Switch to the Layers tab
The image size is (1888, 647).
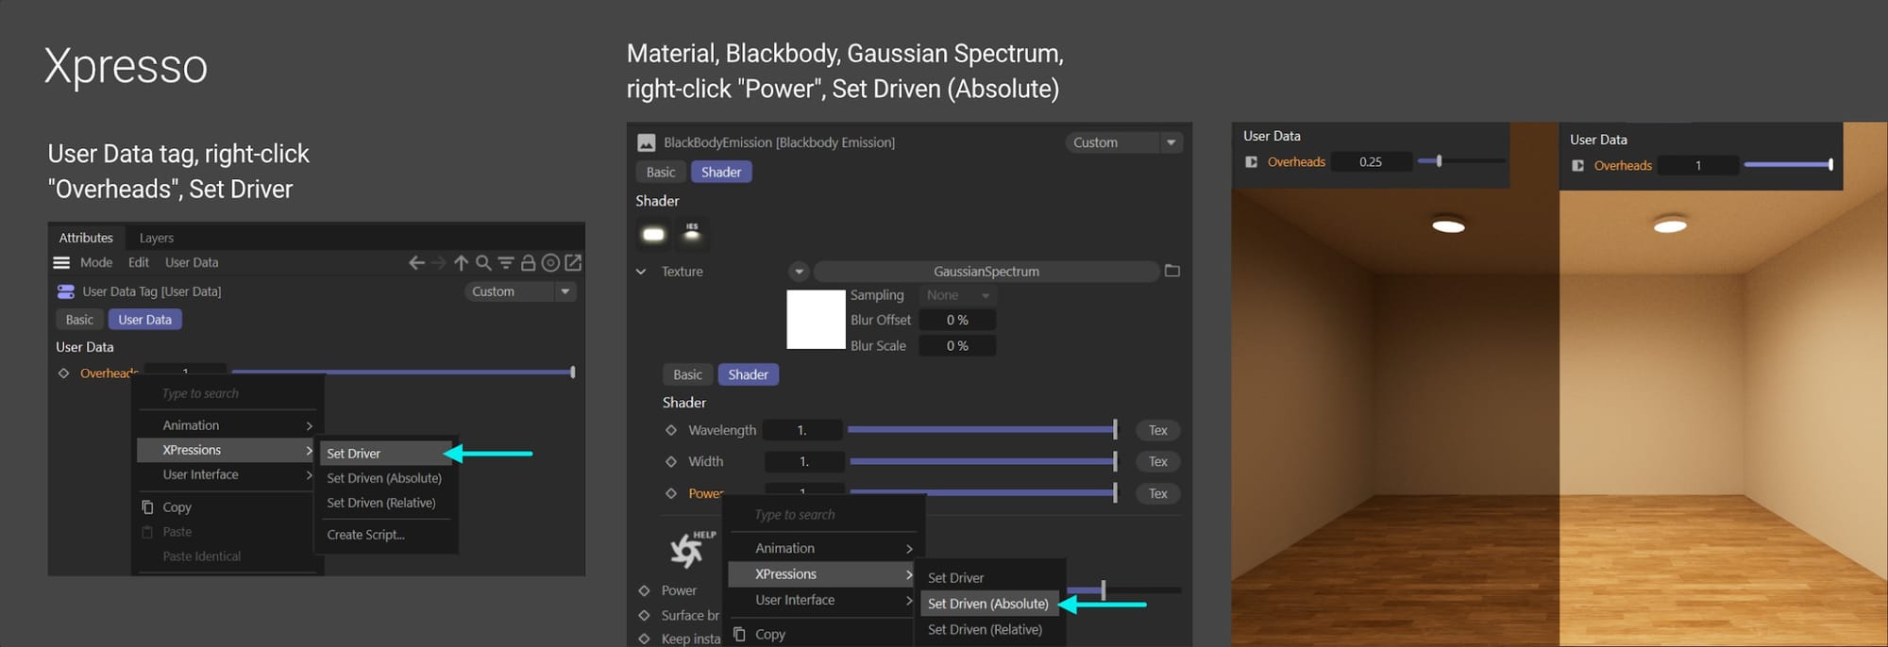click(156, 238)
